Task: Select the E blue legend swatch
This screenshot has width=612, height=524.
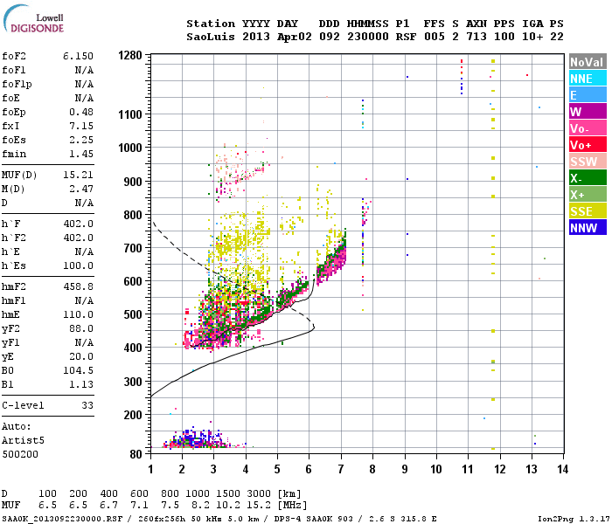Action: pyautogui.click(x=588, y=95)
